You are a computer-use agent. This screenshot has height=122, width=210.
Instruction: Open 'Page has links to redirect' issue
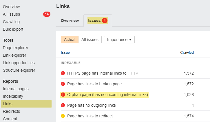click(x=90, y=116)
